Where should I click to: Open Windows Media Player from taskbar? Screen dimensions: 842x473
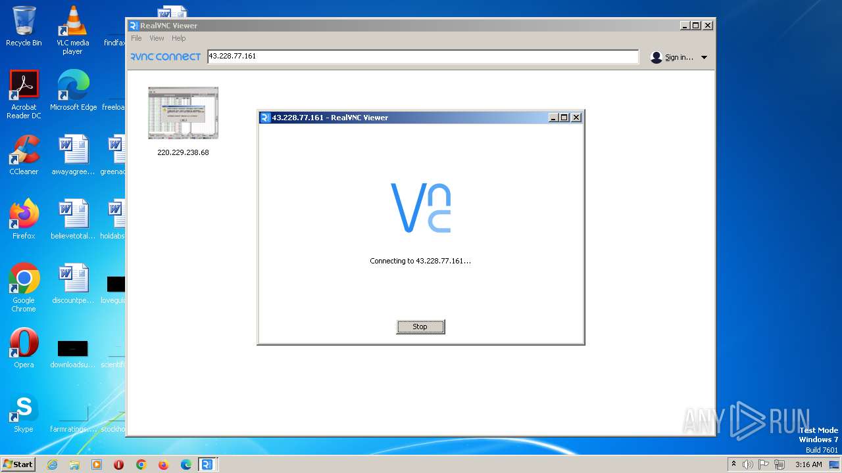(x=97, y=464)
